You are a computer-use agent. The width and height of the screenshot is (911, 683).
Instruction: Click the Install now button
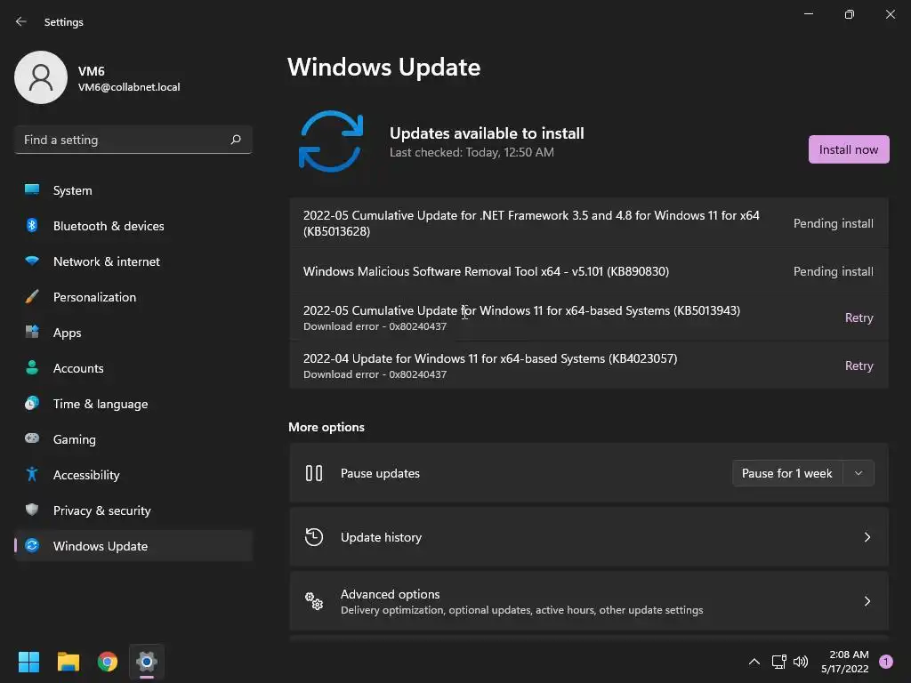coord(848,149)
